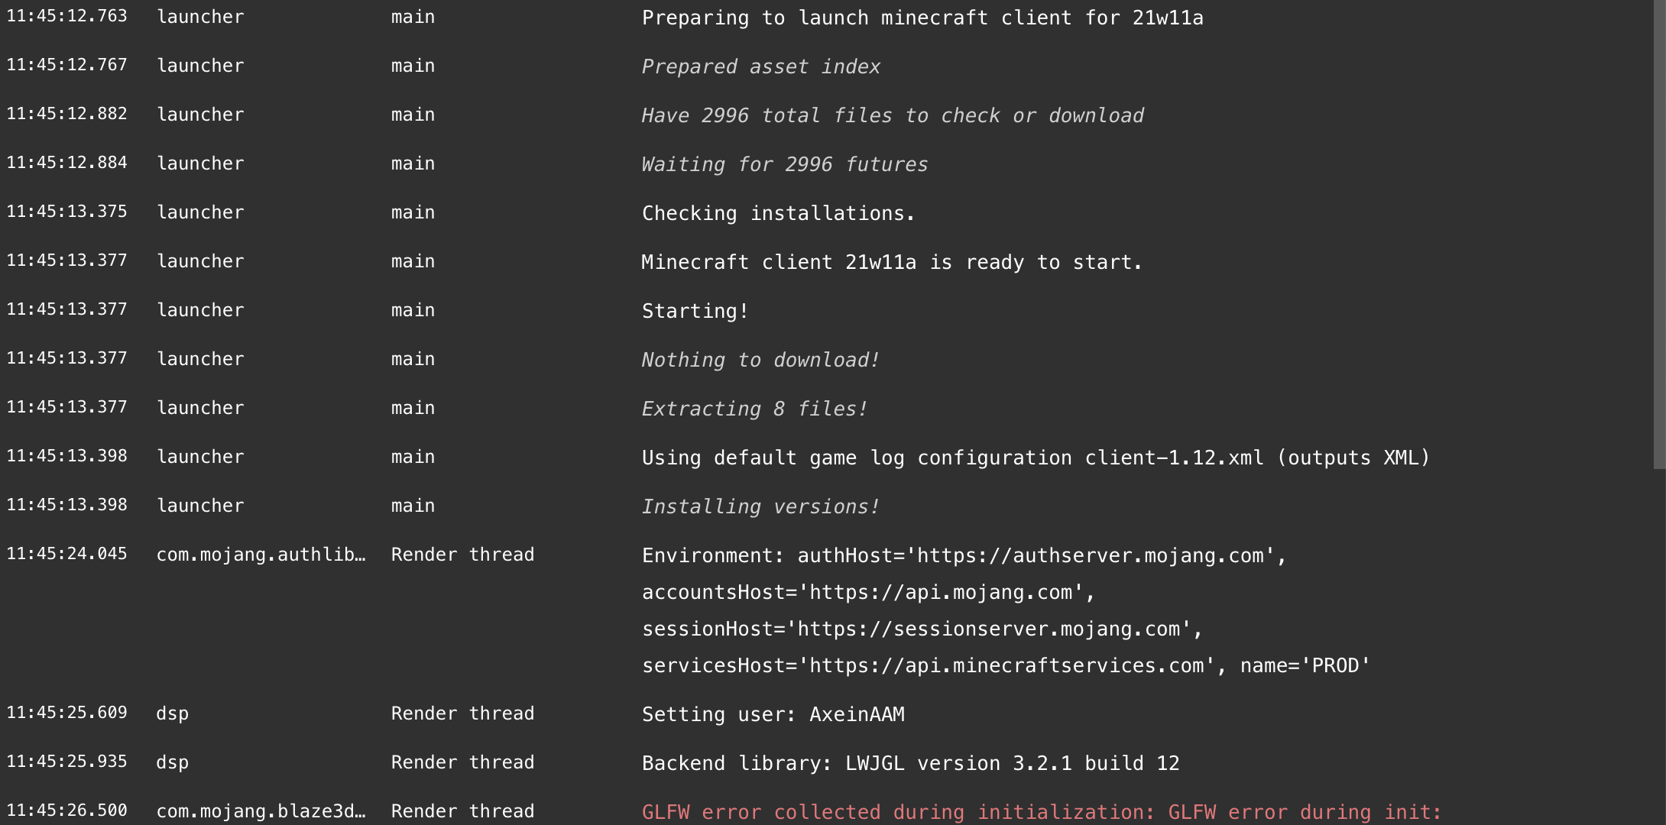The image size is (1666, 825).
Task: Select the 'Preparing to launch minecraft client' log line
Action: click(922, 18)
